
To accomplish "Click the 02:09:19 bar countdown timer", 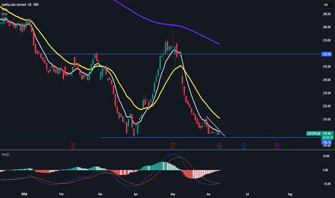I will tap(327, 138).
